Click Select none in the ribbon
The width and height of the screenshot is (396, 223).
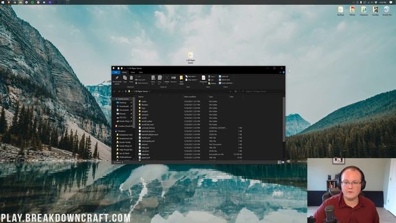[x=224, y=80]
